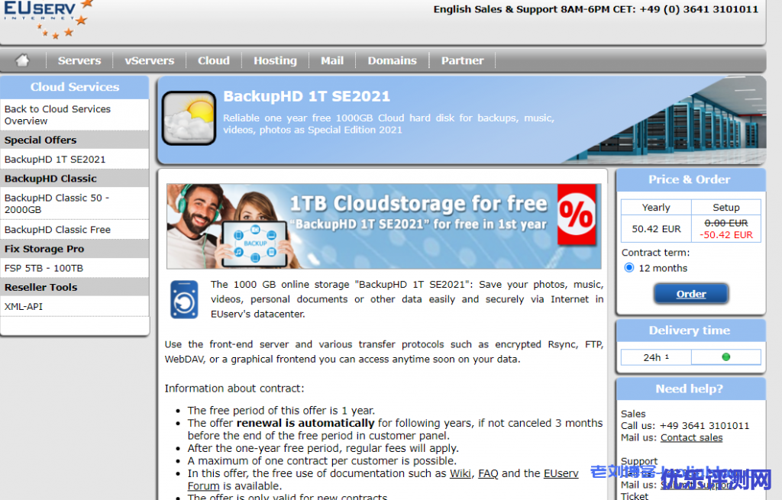Click the cloud and sun product icon
782x500 pixels.
tap(189, 118)
